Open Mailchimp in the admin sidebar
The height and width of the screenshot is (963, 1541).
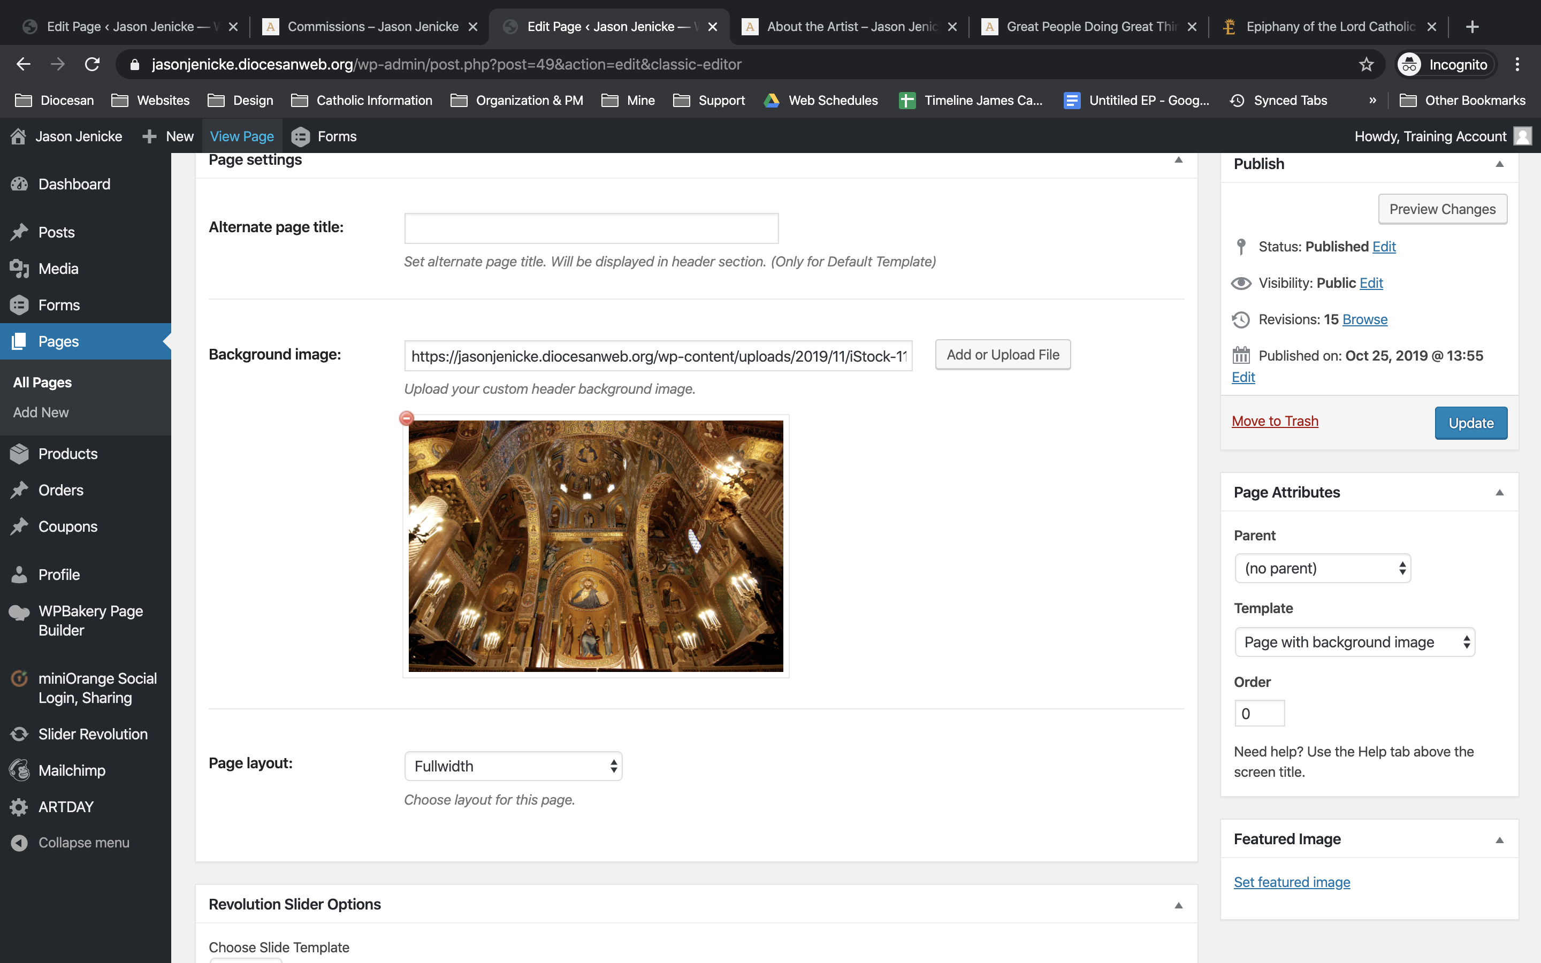[71, 770]
